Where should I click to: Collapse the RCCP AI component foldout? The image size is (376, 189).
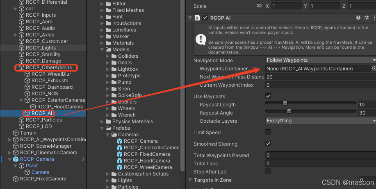(190, 18)
